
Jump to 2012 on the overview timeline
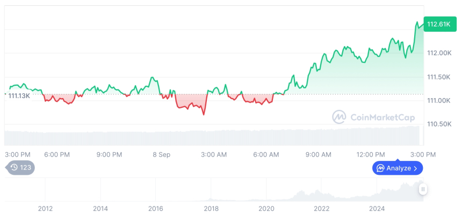tap(45, 208)
